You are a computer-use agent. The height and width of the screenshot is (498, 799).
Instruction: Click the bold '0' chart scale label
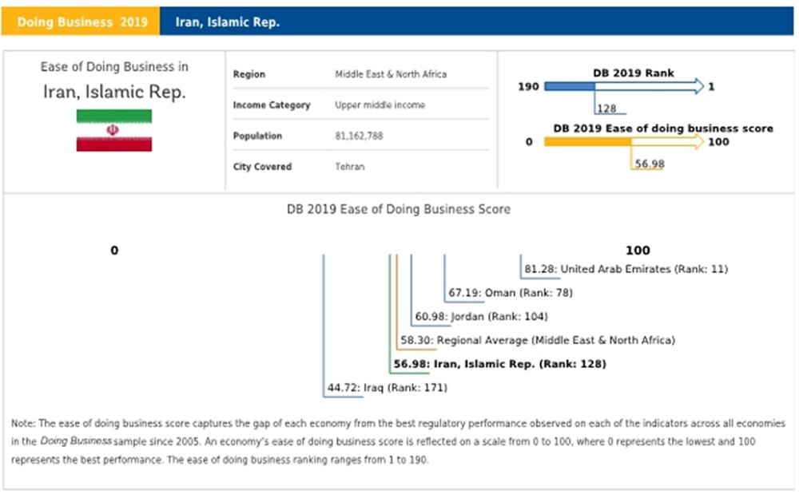pyautogui.click(x=114, y=251)
